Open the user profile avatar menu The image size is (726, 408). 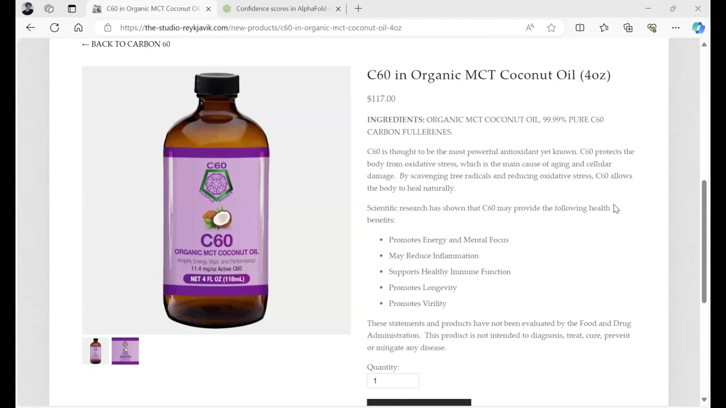tap(27, 8)
